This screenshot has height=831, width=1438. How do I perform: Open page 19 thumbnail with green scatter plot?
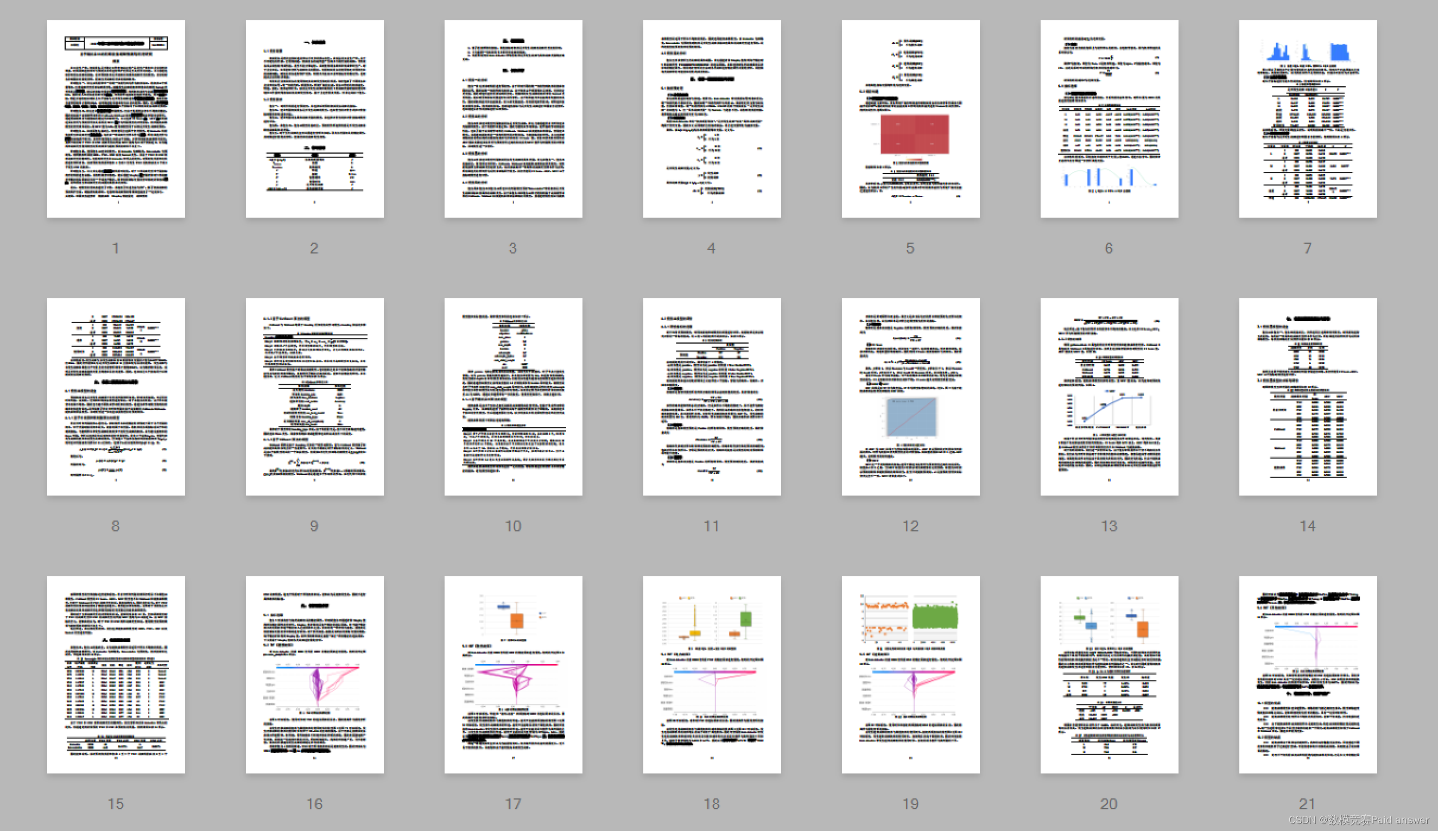click(x=910, y=675)
